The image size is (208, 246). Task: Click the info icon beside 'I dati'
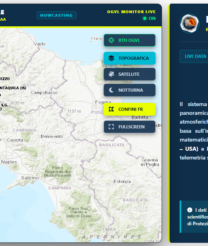tap(190, 210)
